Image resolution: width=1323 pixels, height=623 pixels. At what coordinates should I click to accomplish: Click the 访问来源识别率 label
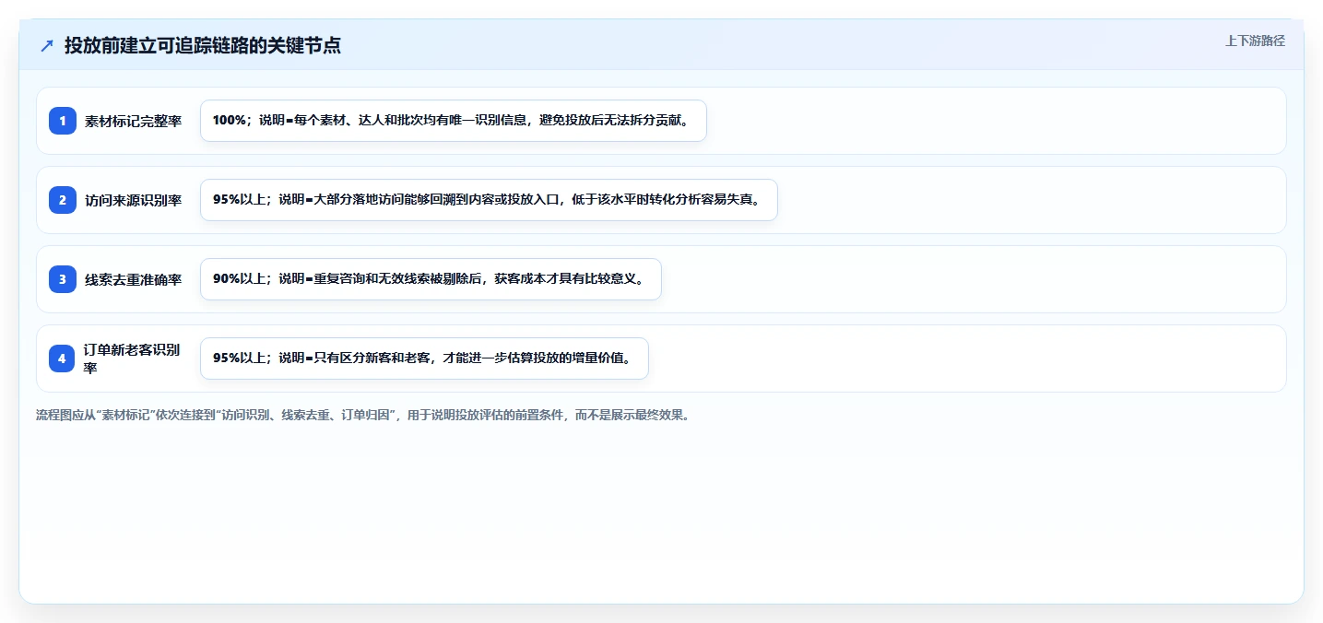pyautogui.click(x=134, y=200)
